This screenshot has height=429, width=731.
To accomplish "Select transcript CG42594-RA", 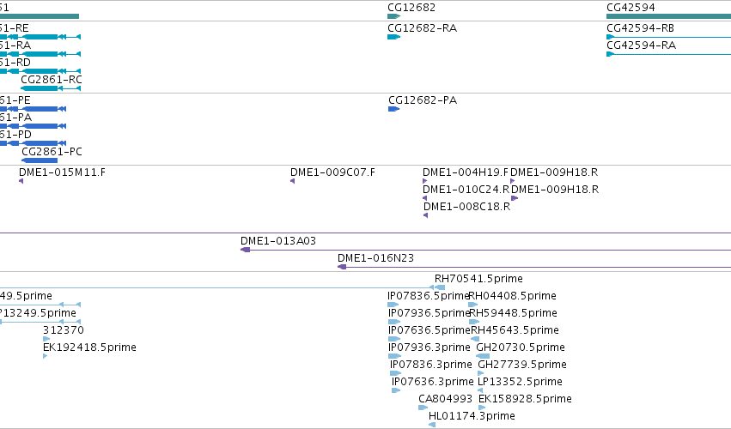I will pos(641,45).
